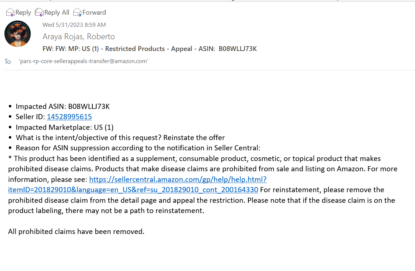Click the recipient address pars-rp-core-sellerappeals-transfer
The width and height of the screenshot is (415, 271).
(84, 61)
